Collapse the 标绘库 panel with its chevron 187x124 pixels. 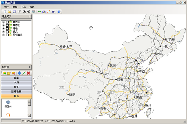coord(29,67)
